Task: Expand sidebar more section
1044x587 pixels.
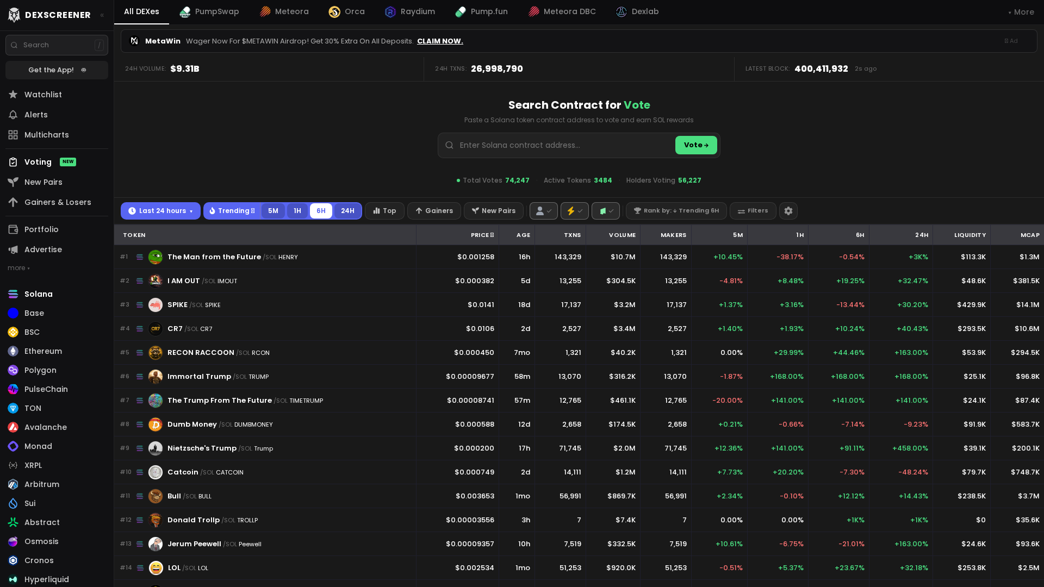Action: 18,268
